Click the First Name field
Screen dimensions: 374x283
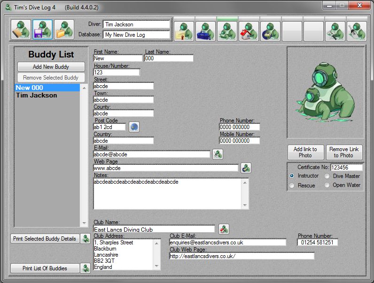pos(118,58)
